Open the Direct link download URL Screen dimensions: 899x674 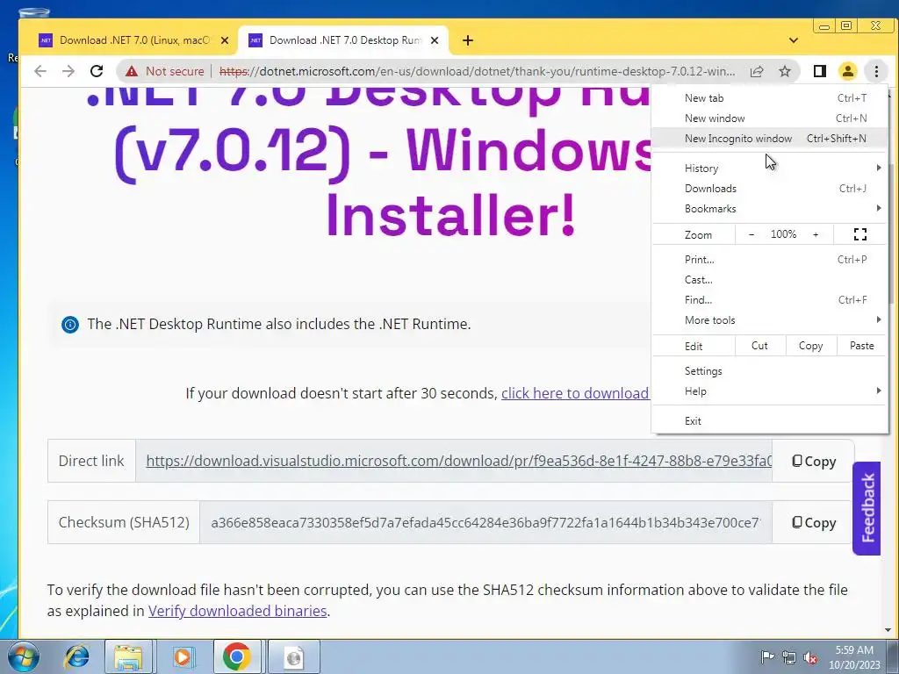pos(458,461)
